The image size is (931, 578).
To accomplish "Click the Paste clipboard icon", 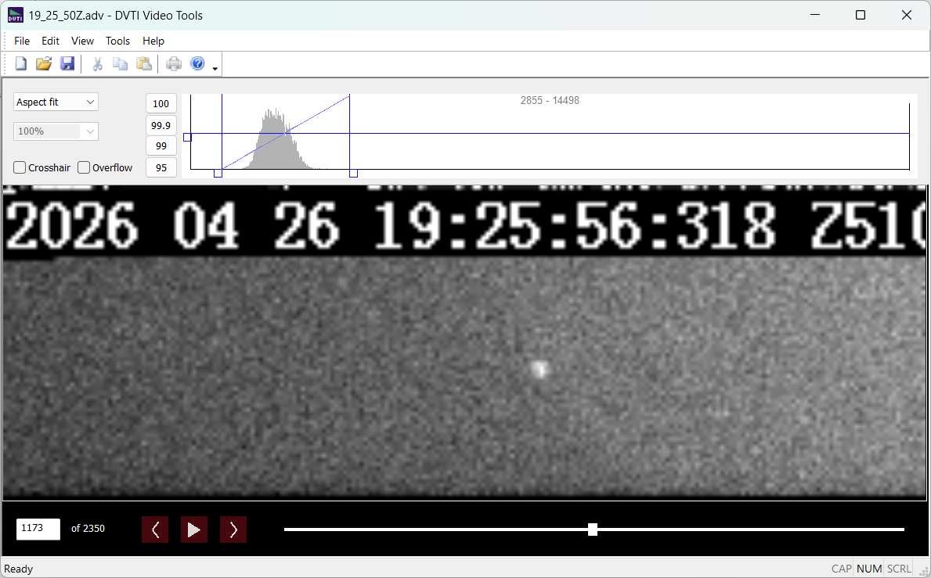I will coord(144,63).
